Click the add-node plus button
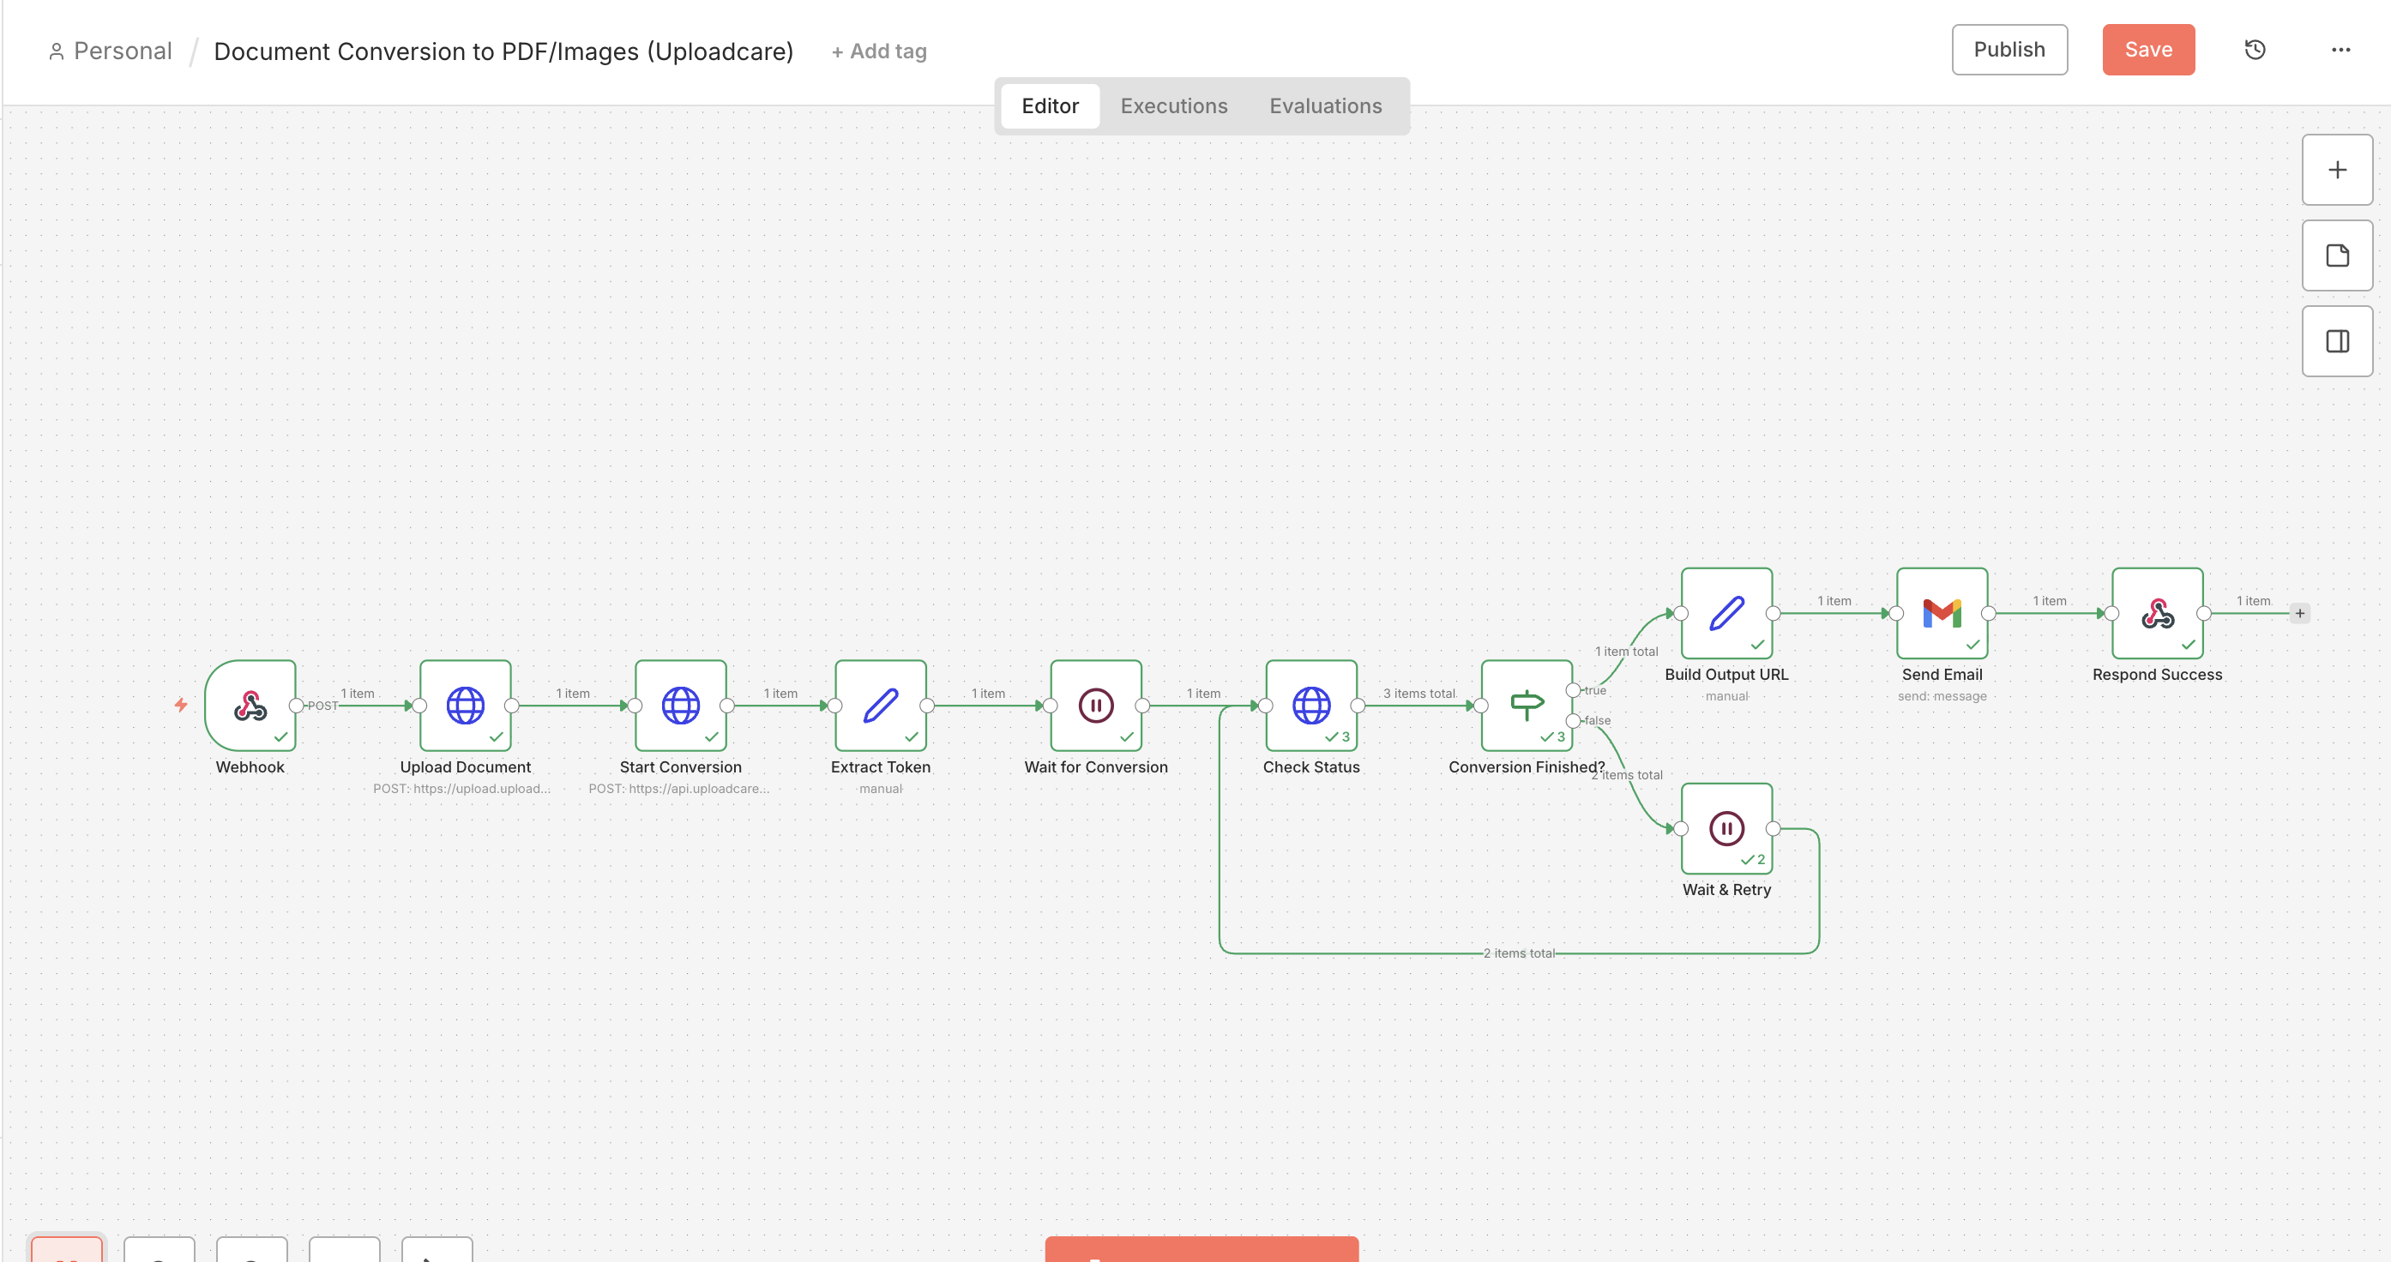 (x=2337, y=170)
